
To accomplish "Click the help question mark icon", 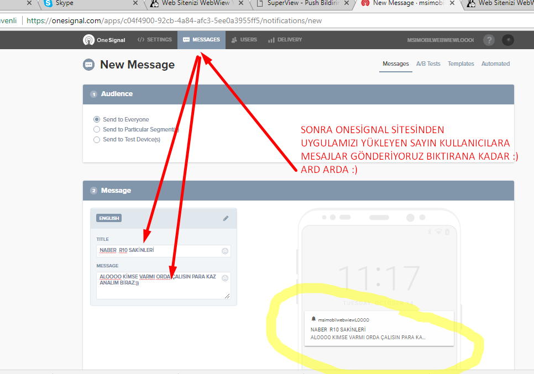I will click(x=489, y=40).
